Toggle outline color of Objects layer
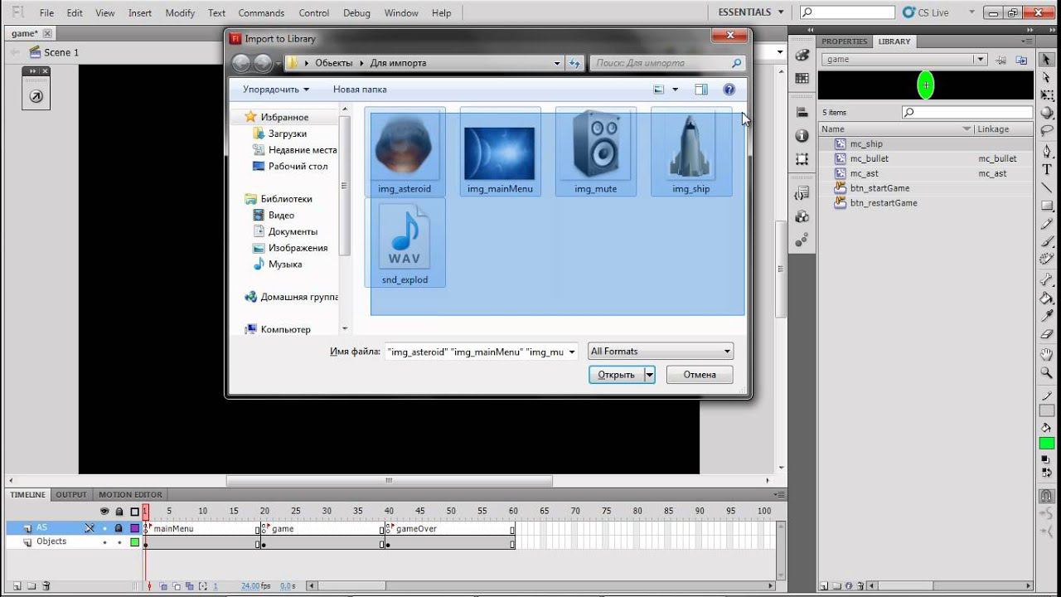Viewport: 1061px width, 597px height. pyautogui.click(x=134, y=542)
